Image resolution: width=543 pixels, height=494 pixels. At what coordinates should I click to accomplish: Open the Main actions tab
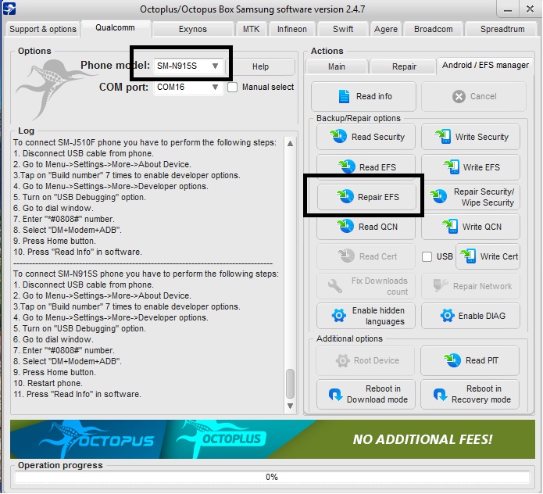[336, 66]
